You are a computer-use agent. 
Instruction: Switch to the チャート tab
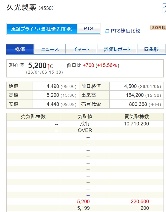coord(81,49)
